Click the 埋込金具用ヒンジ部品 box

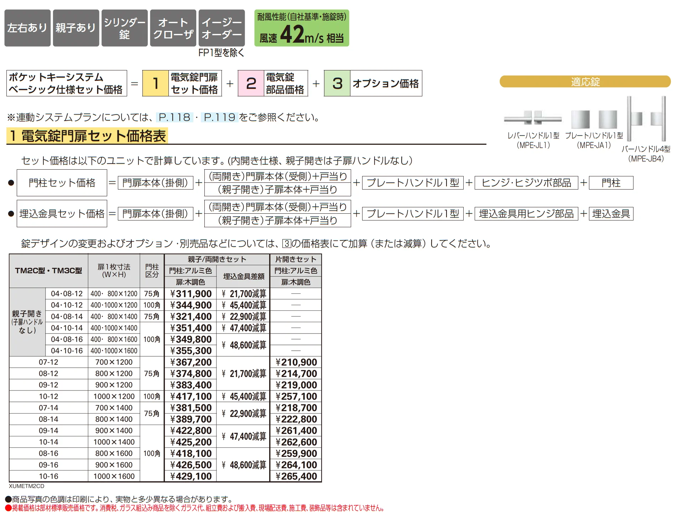coord(526,214)
